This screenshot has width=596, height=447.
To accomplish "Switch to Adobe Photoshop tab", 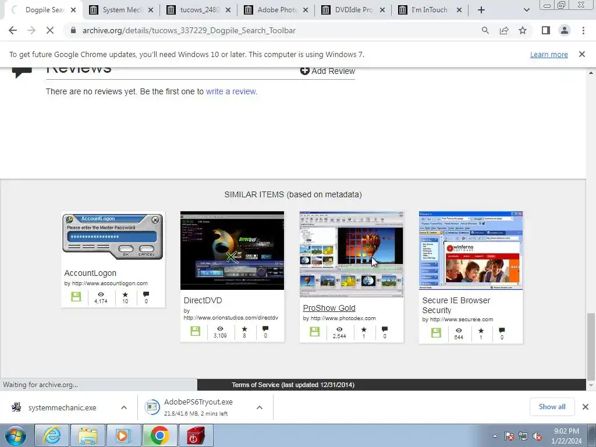I will (x=276, y=10).
